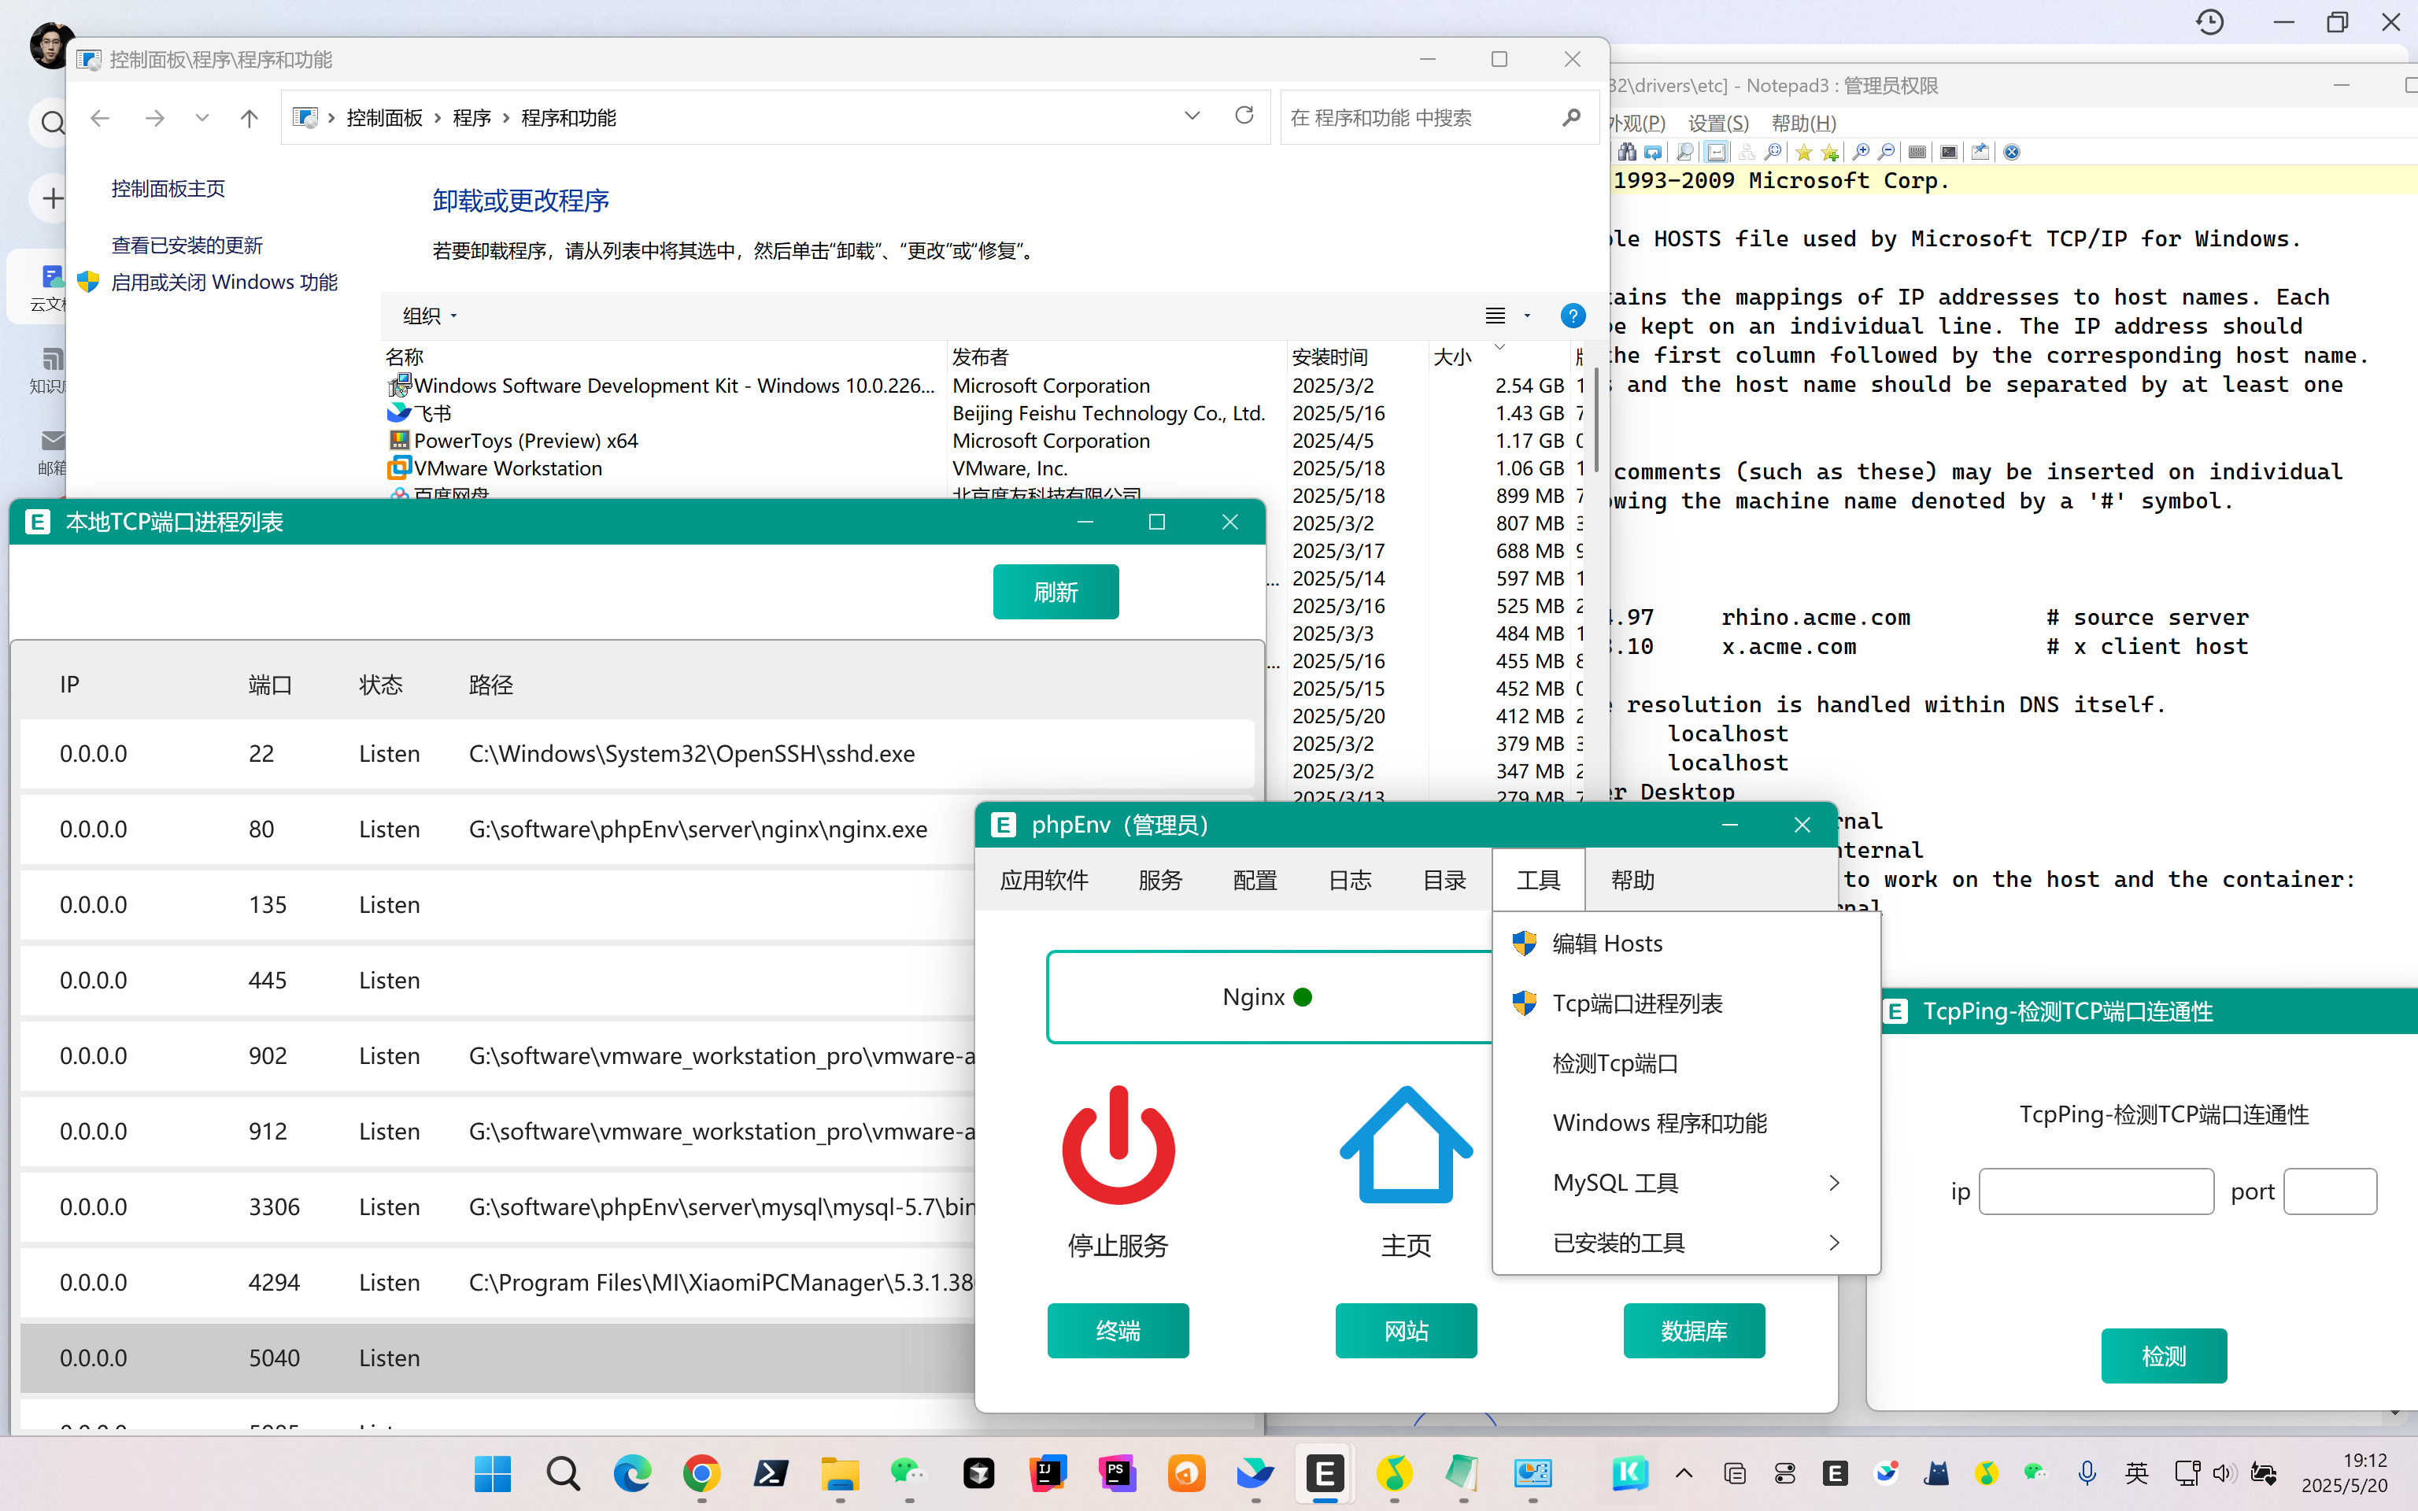2418x1511 pixels.
Task: Open 配置 menu in phpEnv
Action: tap(1255, 881)
